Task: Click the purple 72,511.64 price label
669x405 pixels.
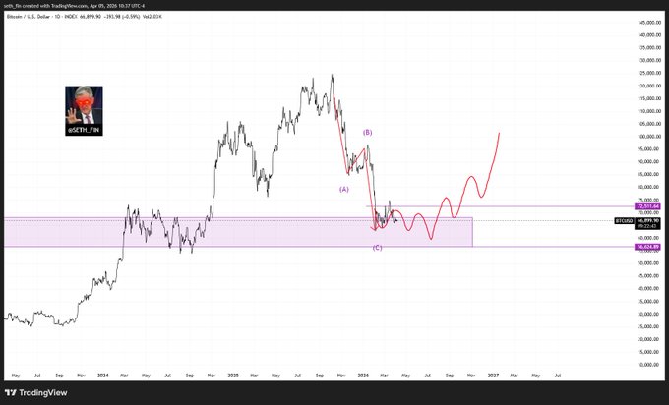Action: (x=647, y=206)
